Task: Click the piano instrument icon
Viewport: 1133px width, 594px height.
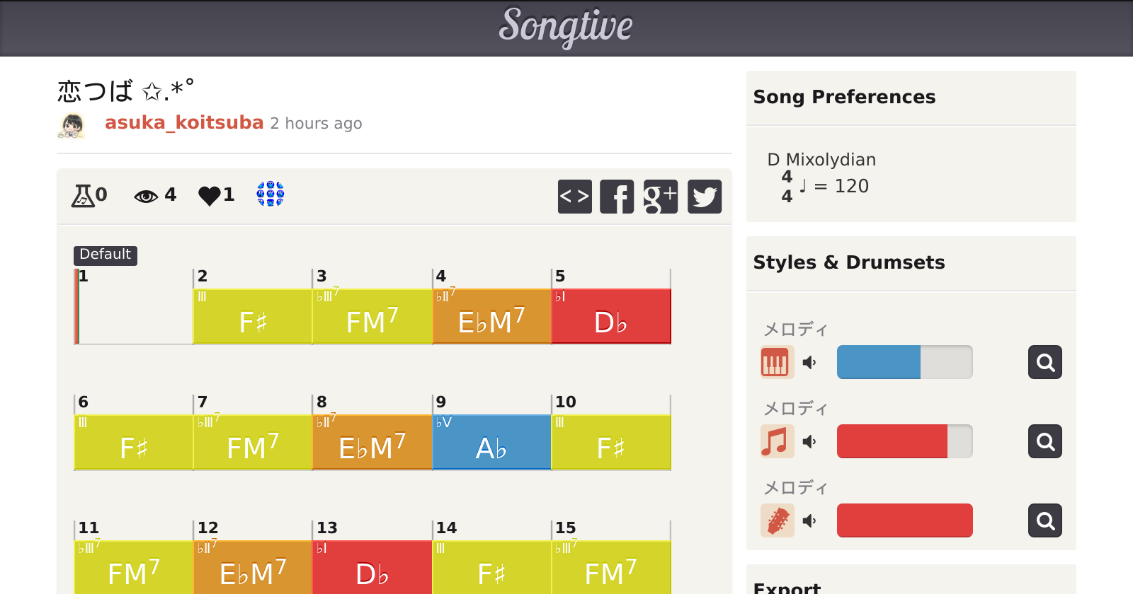Action: coord(776,363)
